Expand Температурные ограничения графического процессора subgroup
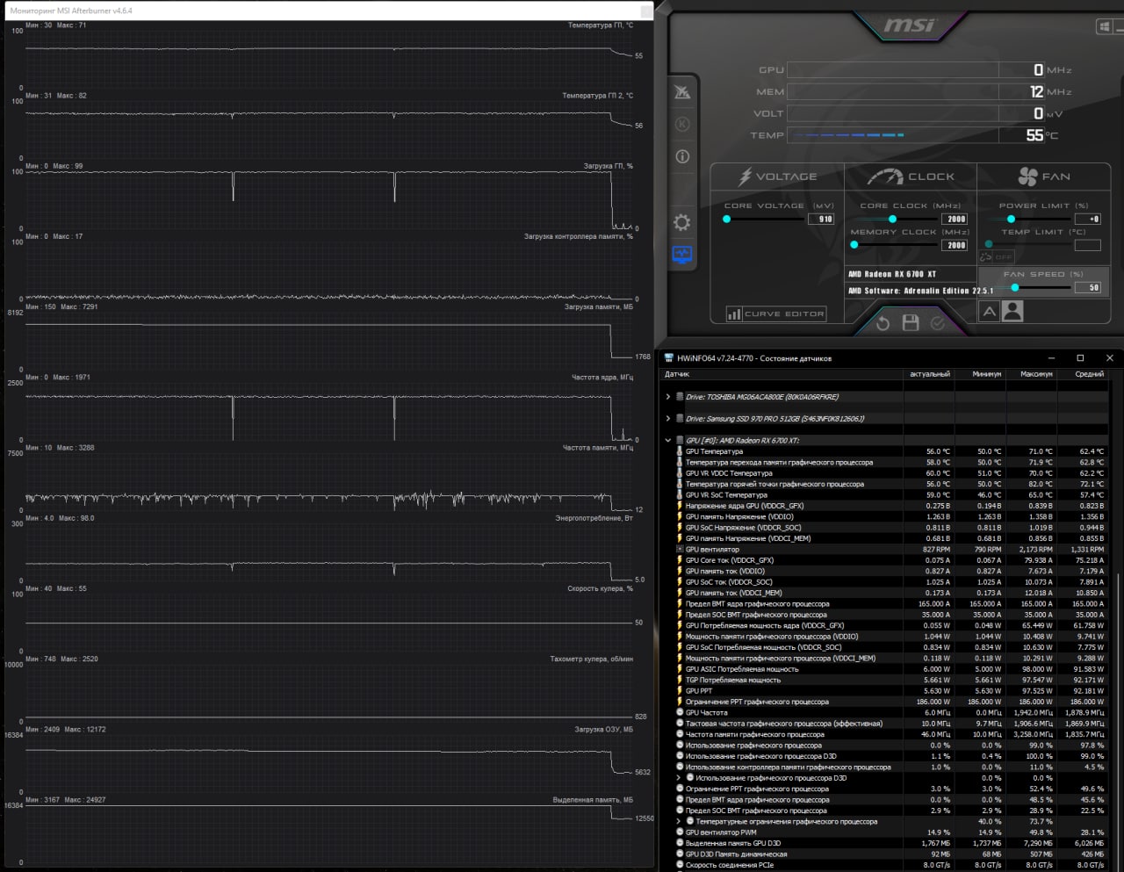Image resolution: width=1124 pixels, height=872 pixels. click(x=679, y=822)
